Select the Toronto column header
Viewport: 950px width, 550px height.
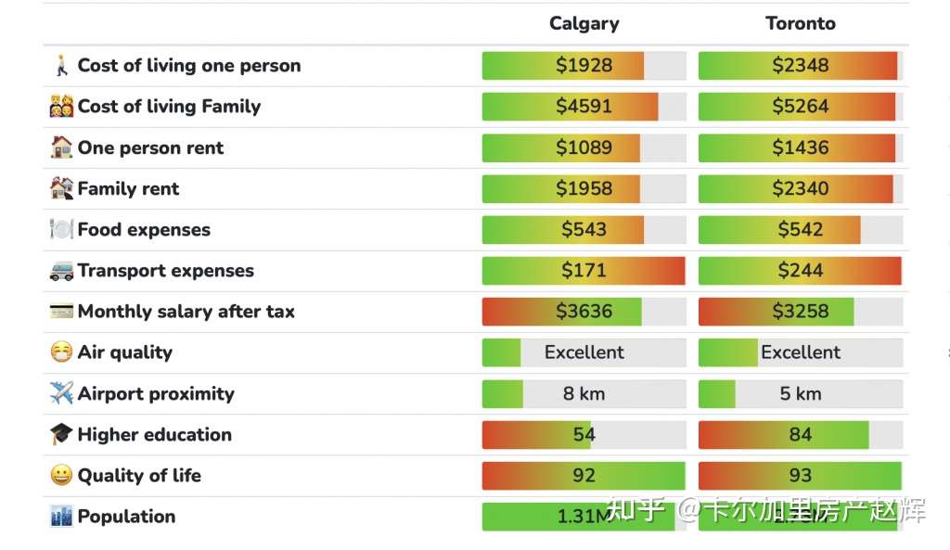pyautogui.click(x=800, y=24)
